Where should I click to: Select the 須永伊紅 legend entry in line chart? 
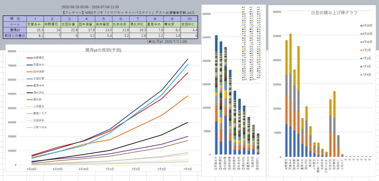click(x=36, y=93)
